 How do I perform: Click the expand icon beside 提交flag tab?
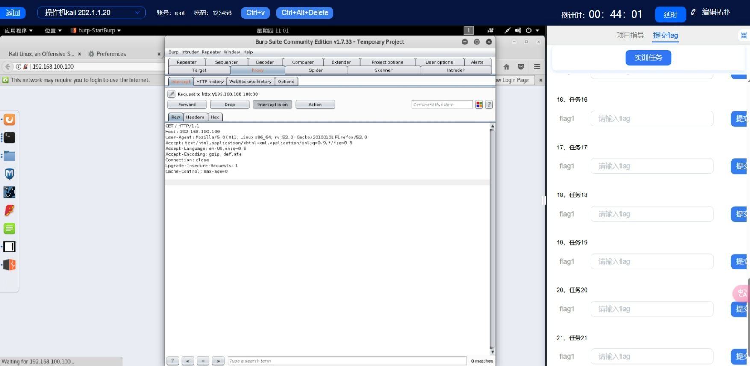(744, 35)
